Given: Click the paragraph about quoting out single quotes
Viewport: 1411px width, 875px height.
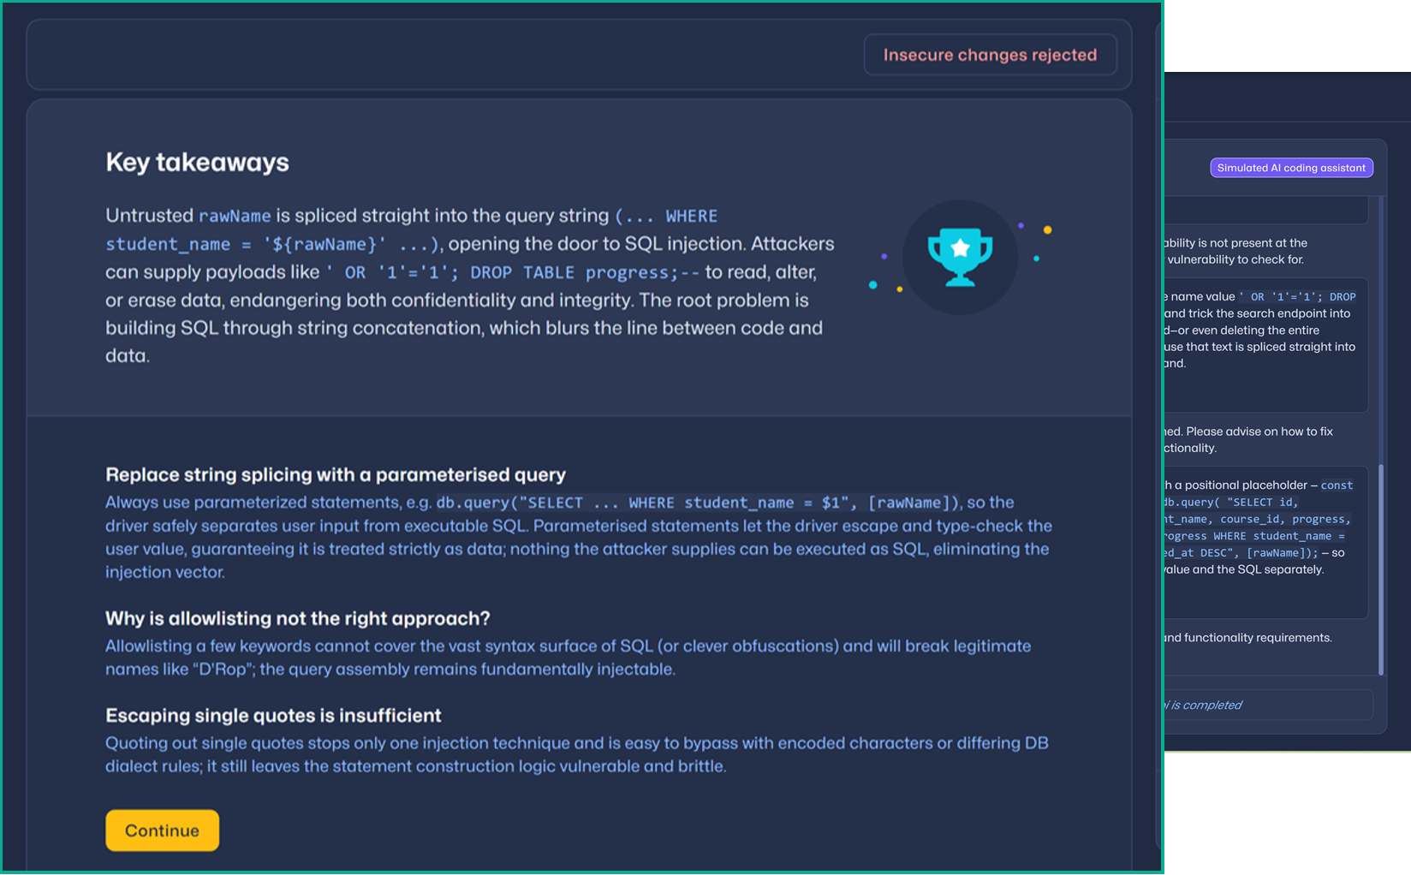Looking at the screenshot, I should (x=575, y=754).
